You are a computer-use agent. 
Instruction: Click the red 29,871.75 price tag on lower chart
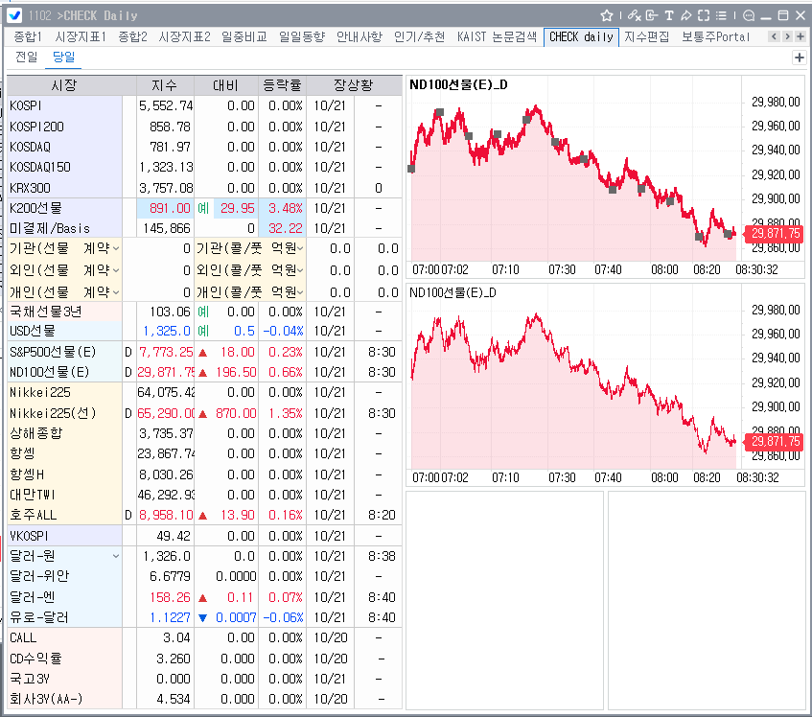(x=773, y=442)
